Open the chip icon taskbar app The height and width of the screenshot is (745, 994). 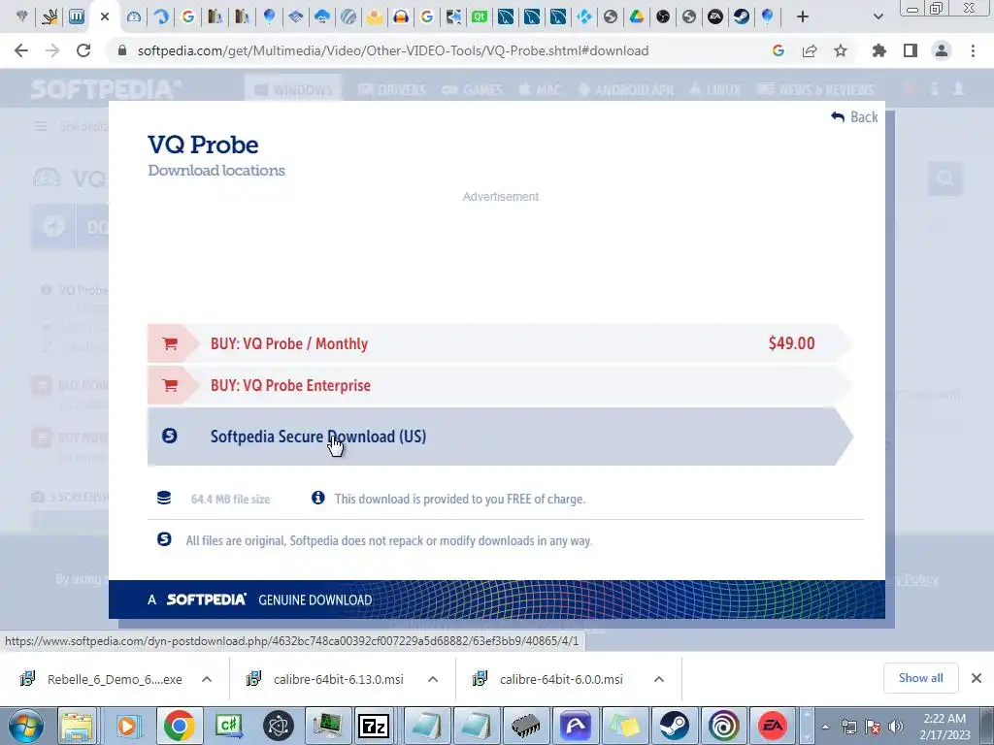[525, 726]
